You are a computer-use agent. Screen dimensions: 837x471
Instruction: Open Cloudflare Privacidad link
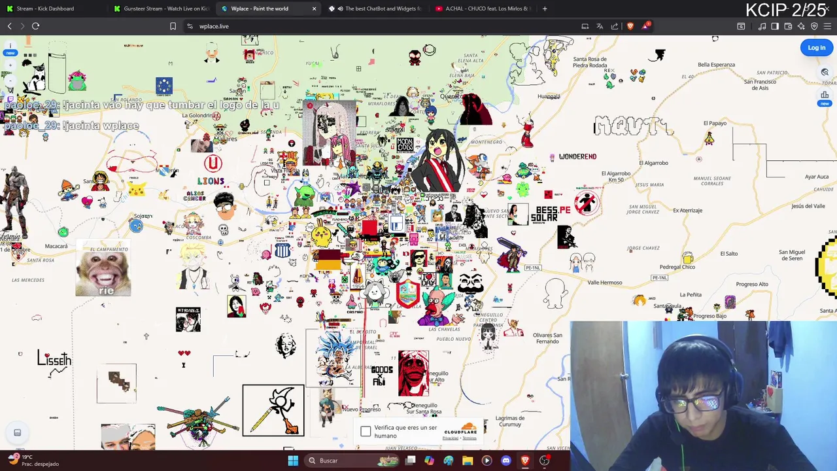[450, 438]
